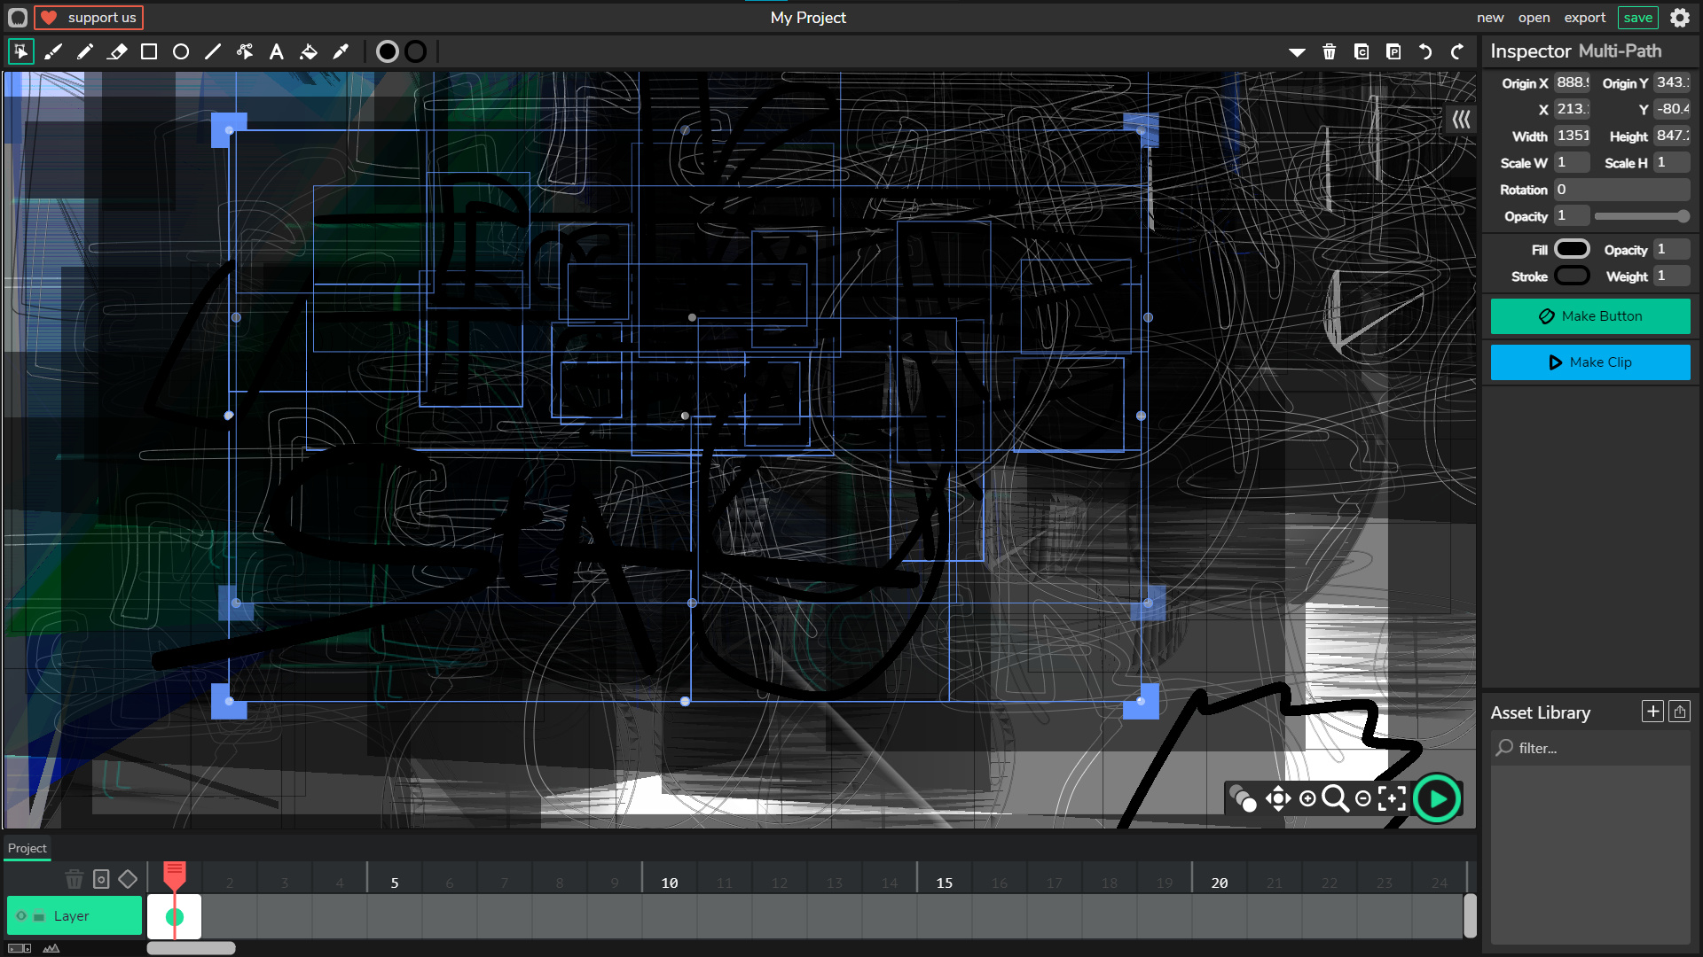
Task: Choose the Fill Bucket tool
Action: click(x=309, y=52)
